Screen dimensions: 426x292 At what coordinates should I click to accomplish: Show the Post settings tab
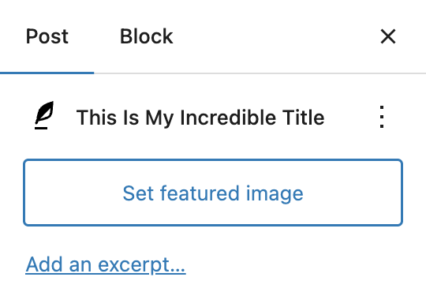pos(47,36)
